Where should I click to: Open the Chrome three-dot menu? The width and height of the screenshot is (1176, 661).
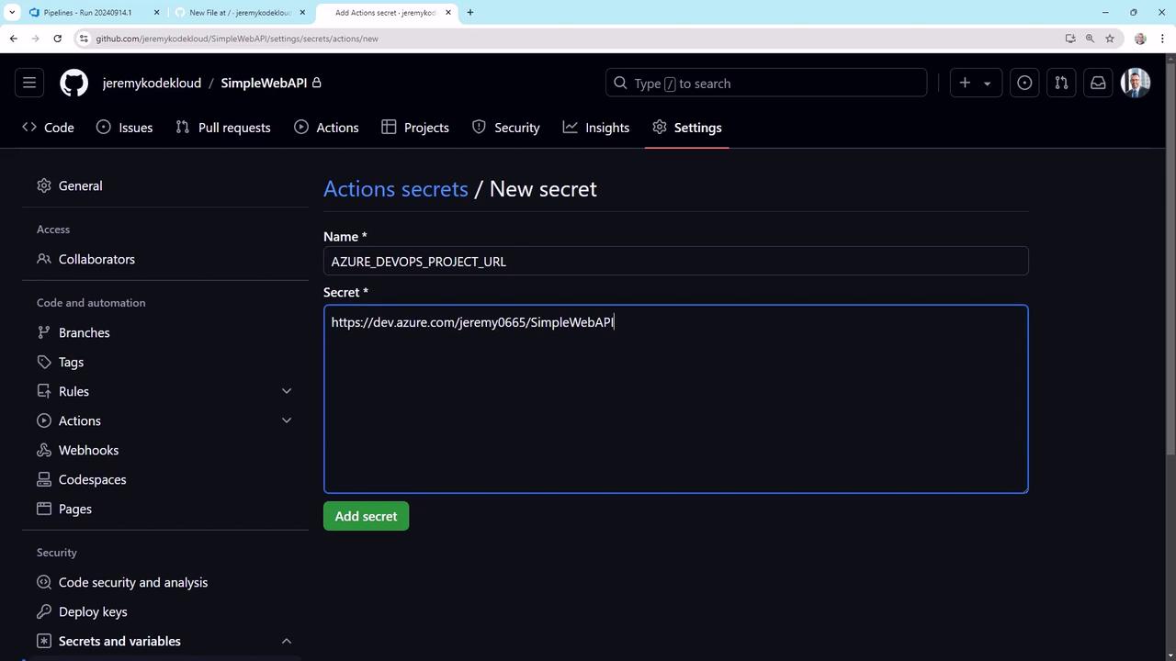(1163, 39)
